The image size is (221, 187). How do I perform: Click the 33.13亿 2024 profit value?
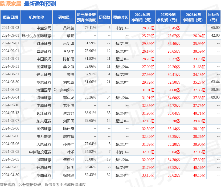tap(148, 175)
